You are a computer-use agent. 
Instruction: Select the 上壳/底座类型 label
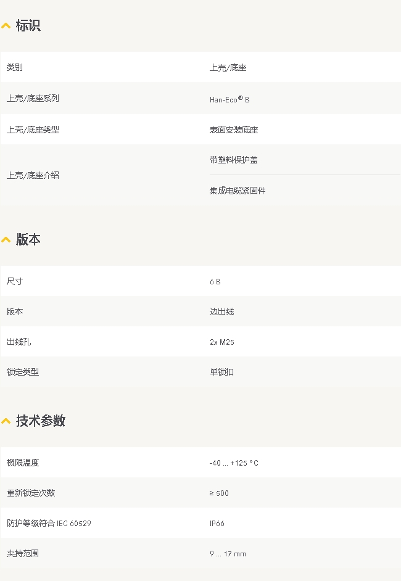pos(33,130)
